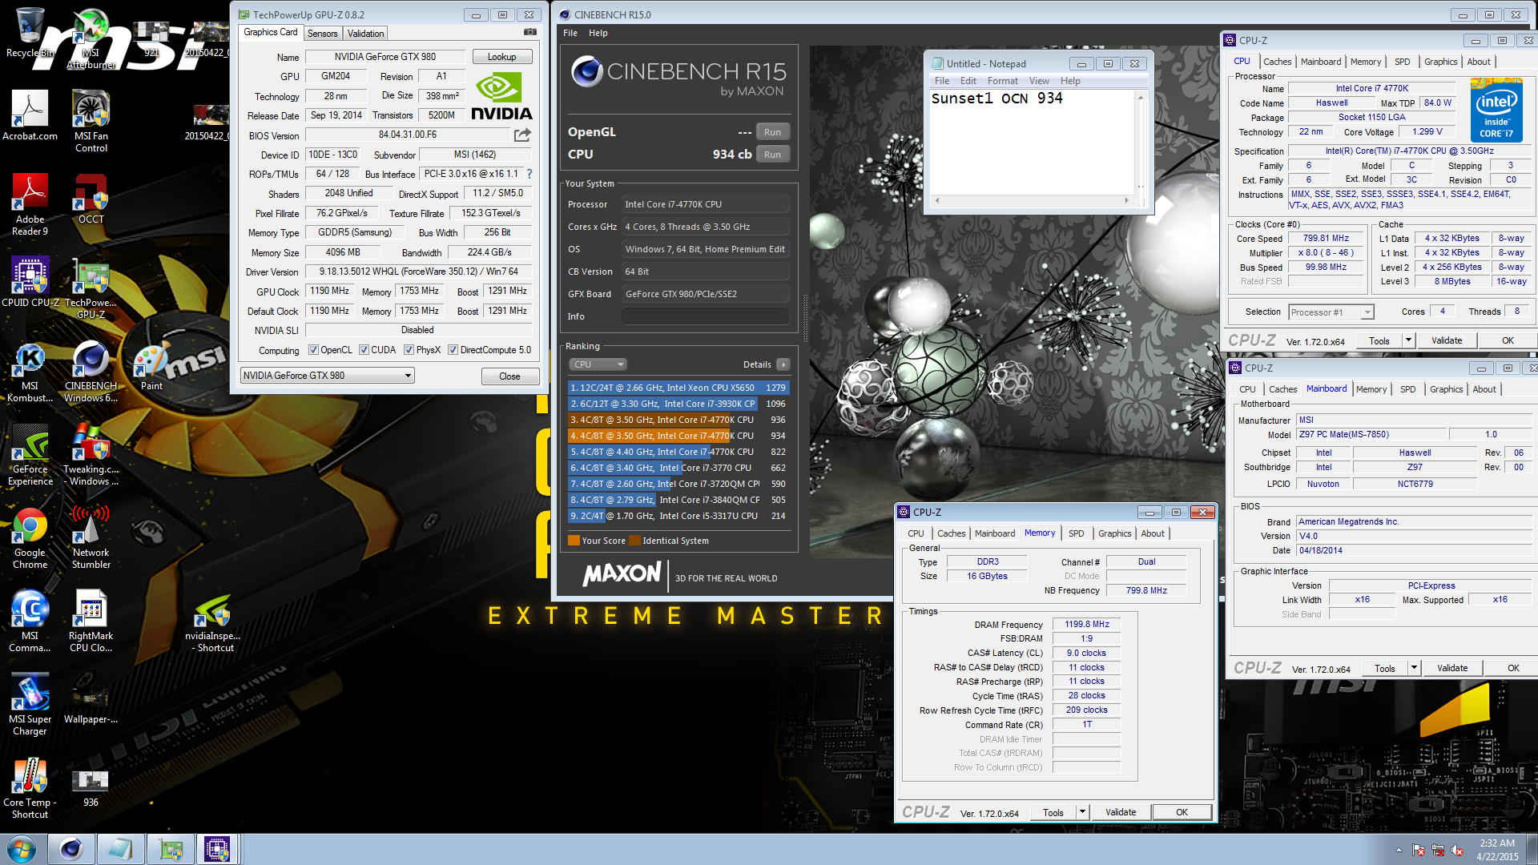
Task: Select Xeon X5650 ranking row
Action: tap(678, 388)
